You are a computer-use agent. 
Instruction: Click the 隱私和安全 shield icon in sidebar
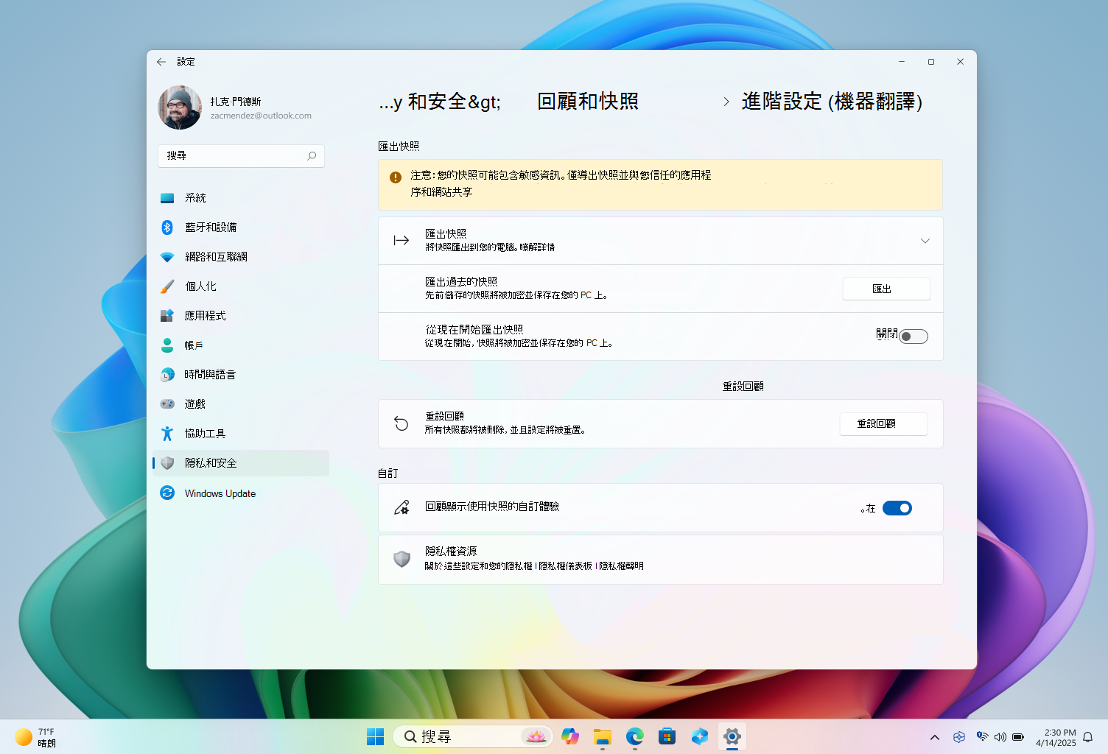(167, 463)
